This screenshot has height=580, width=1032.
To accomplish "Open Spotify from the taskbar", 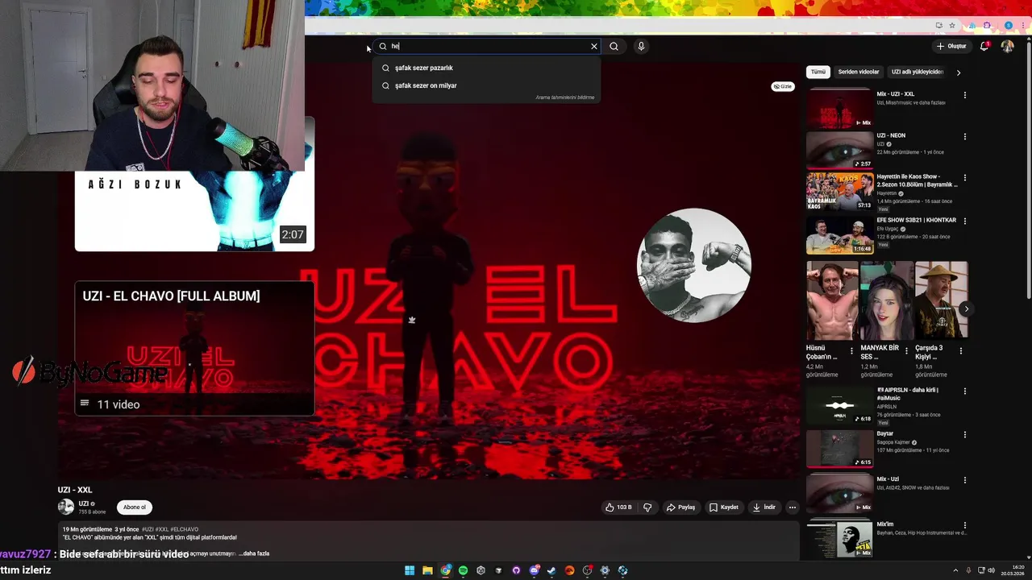I will 463,570.
